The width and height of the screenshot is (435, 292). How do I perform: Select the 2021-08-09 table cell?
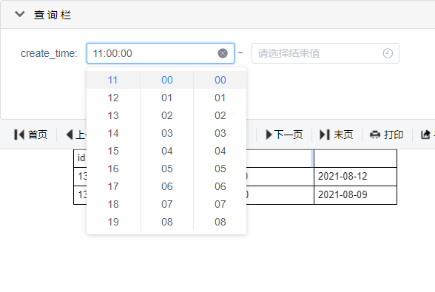355,195
